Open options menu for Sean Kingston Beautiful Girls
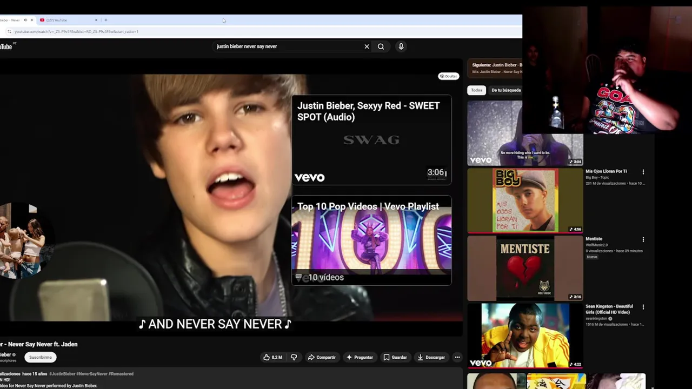This screenshot has width=692, height=389. (x=643, y=307)
